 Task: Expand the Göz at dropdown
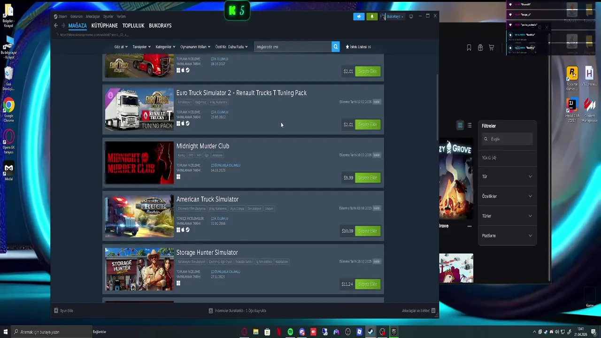tap(120, 47)
